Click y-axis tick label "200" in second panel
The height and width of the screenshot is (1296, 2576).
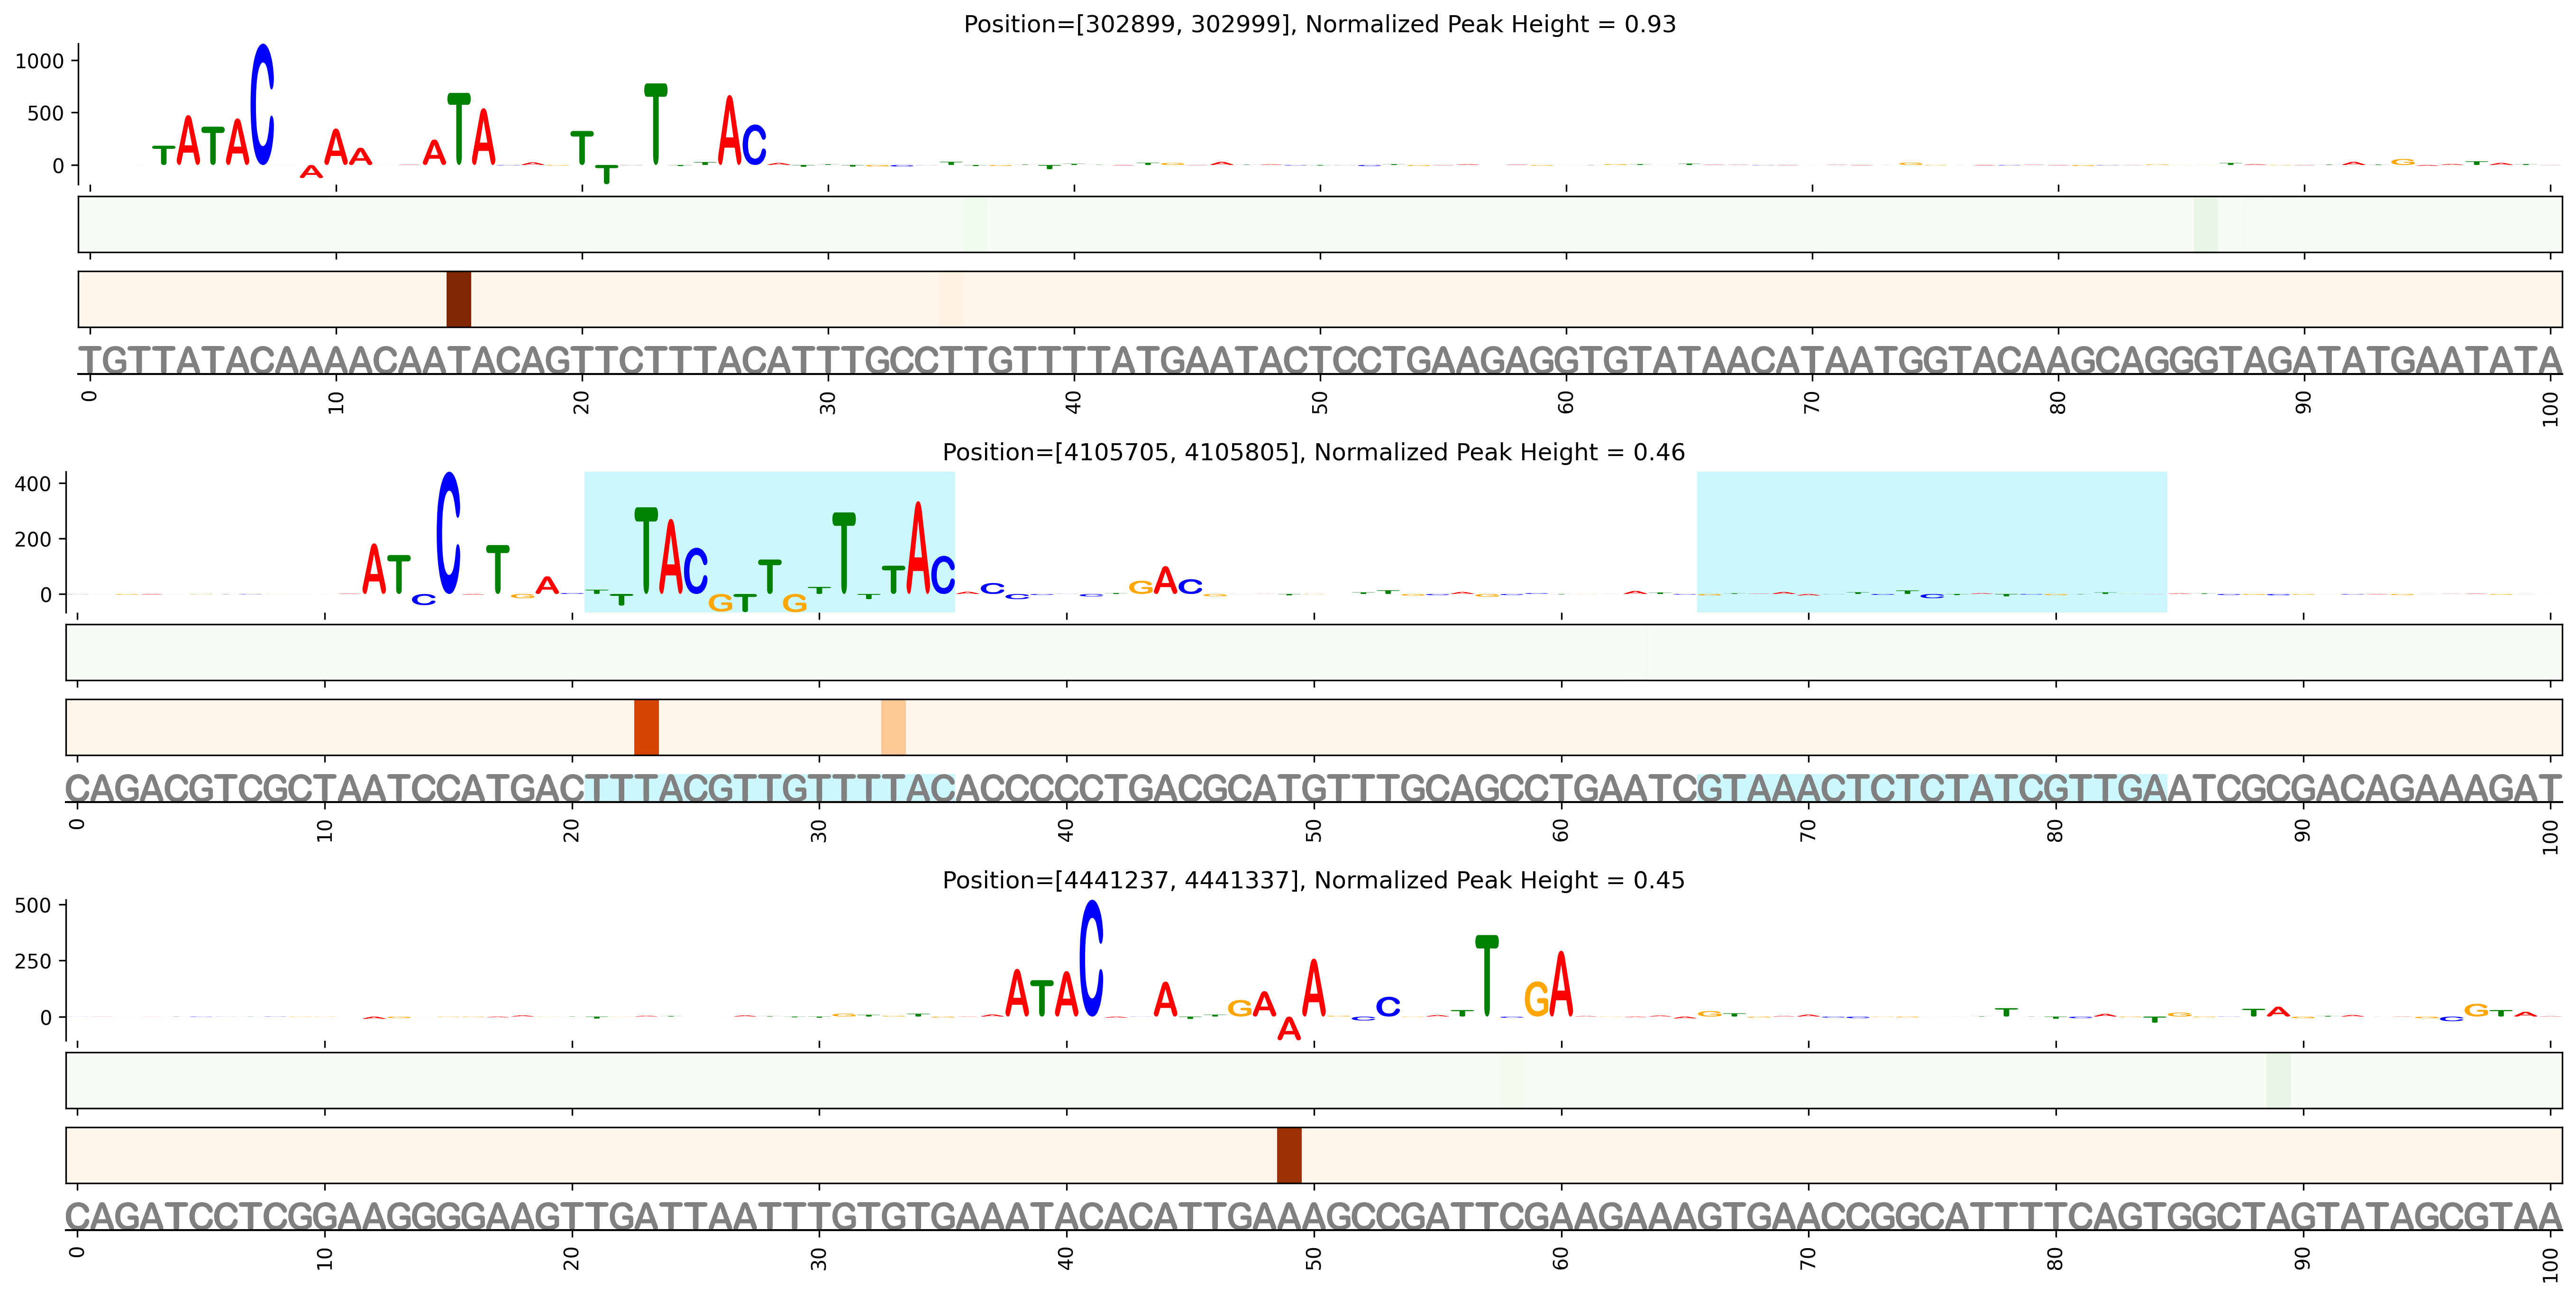click(33, 539)
